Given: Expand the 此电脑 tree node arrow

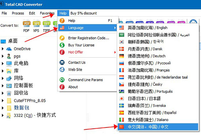Looking at the screenshot, I should point(3,63).
